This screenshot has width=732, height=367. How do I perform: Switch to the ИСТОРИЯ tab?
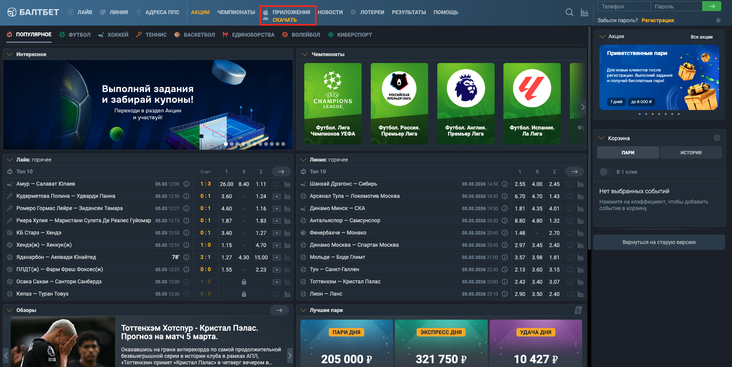coord(690,152)
